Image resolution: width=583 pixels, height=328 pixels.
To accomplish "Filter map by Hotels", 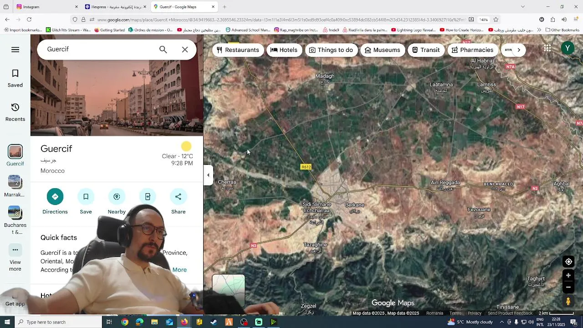I will click(284, 50).
